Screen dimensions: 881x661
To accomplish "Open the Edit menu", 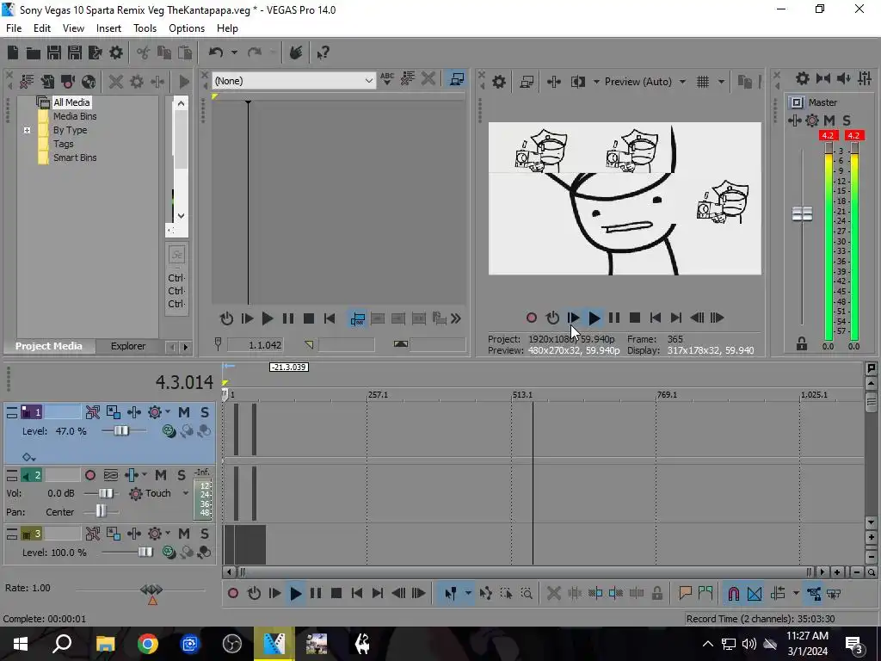I will pos(42,28).
